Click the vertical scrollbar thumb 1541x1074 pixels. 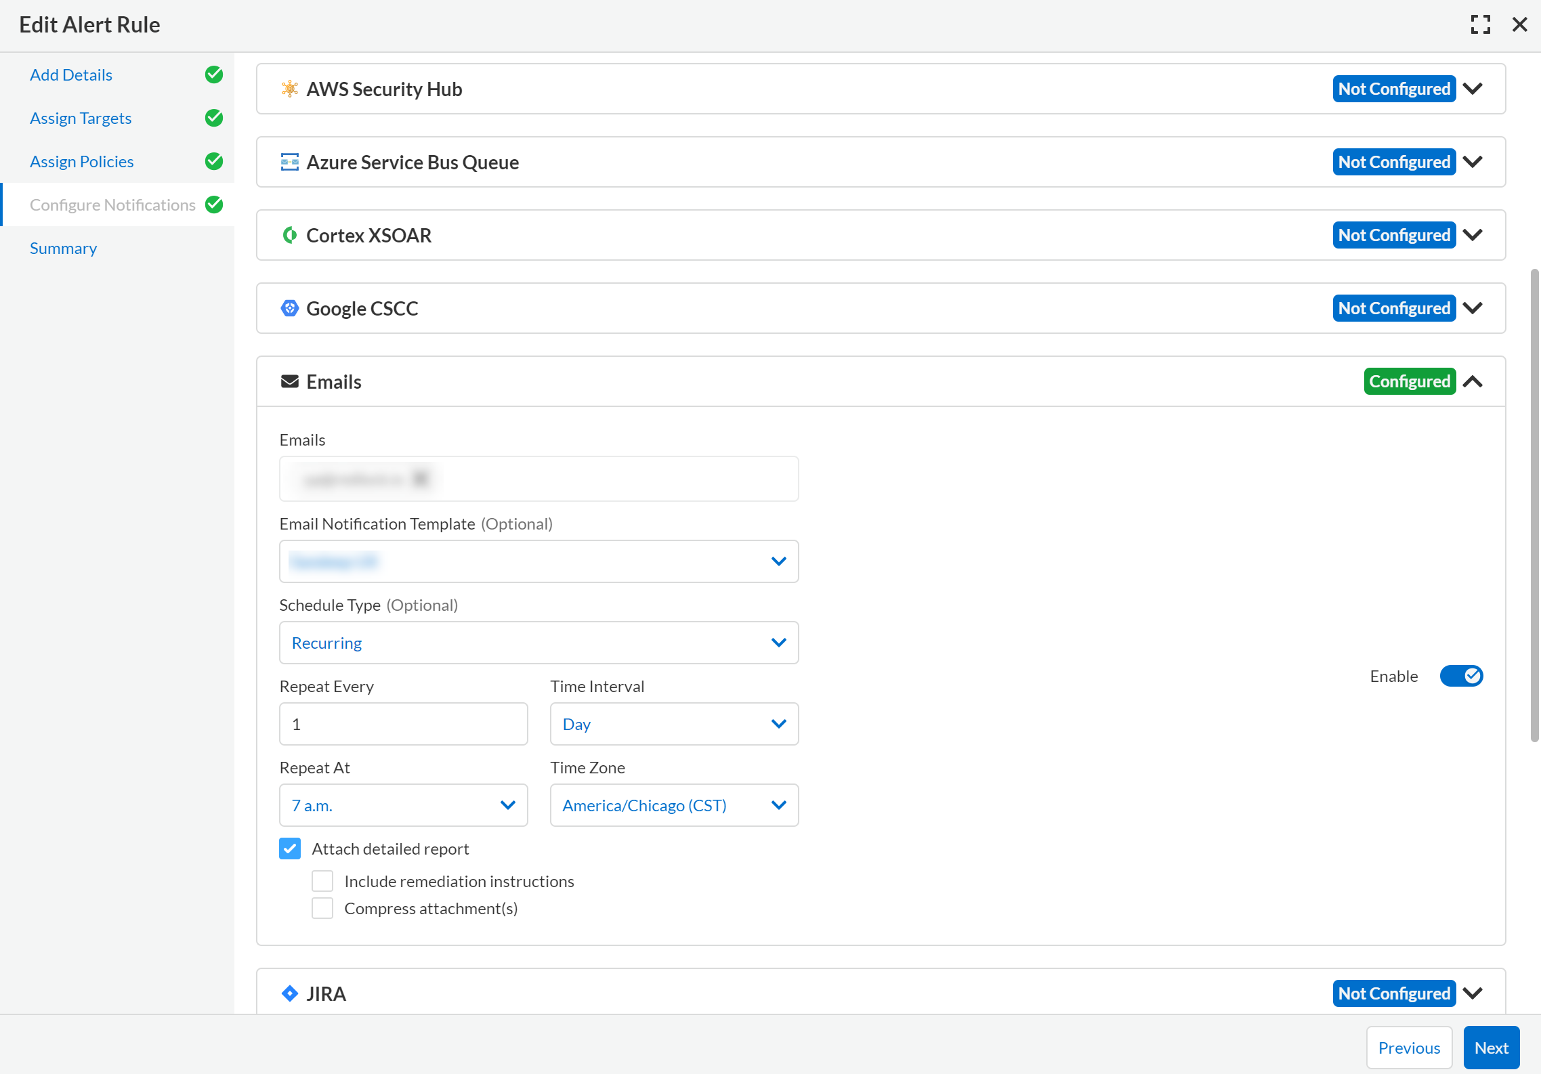point(1534,506)
